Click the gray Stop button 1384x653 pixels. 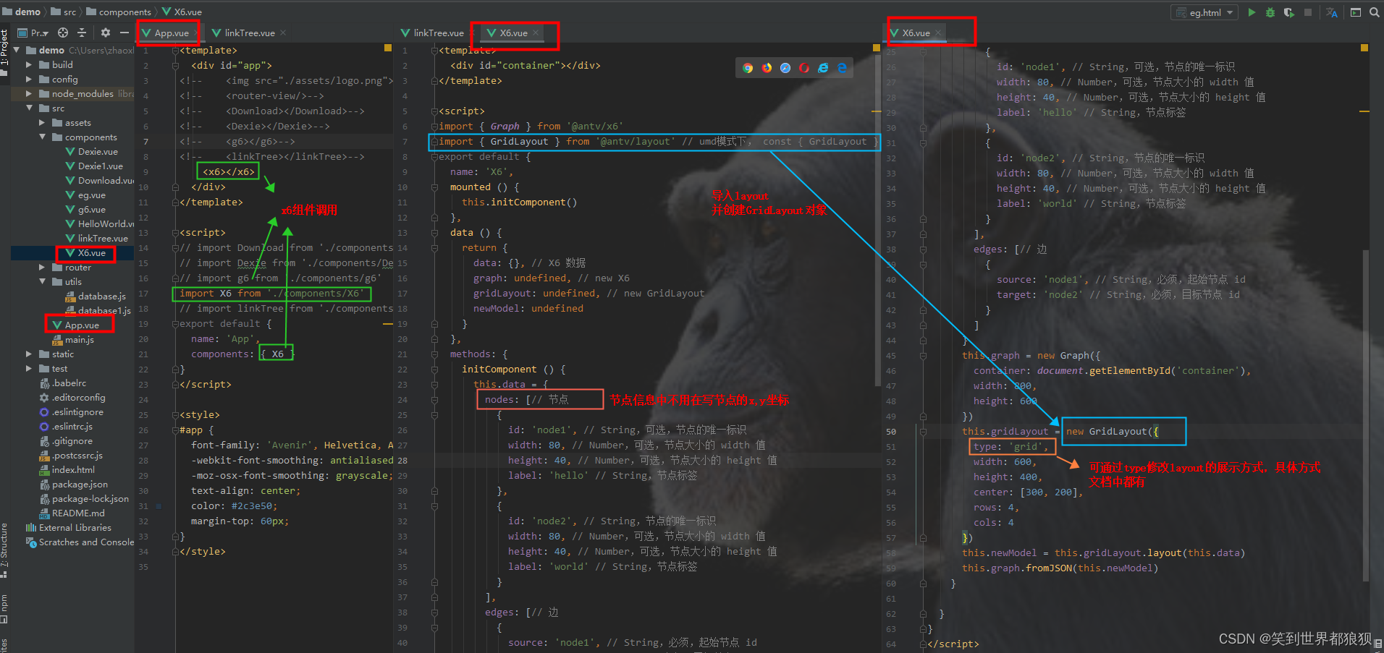[1308, 12]
